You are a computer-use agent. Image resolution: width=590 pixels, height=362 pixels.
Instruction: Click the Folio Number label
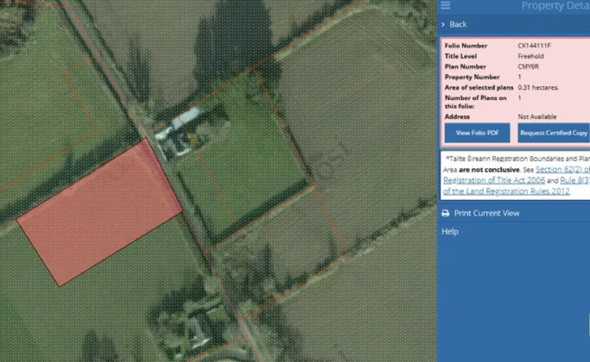(x=466, y=46)
